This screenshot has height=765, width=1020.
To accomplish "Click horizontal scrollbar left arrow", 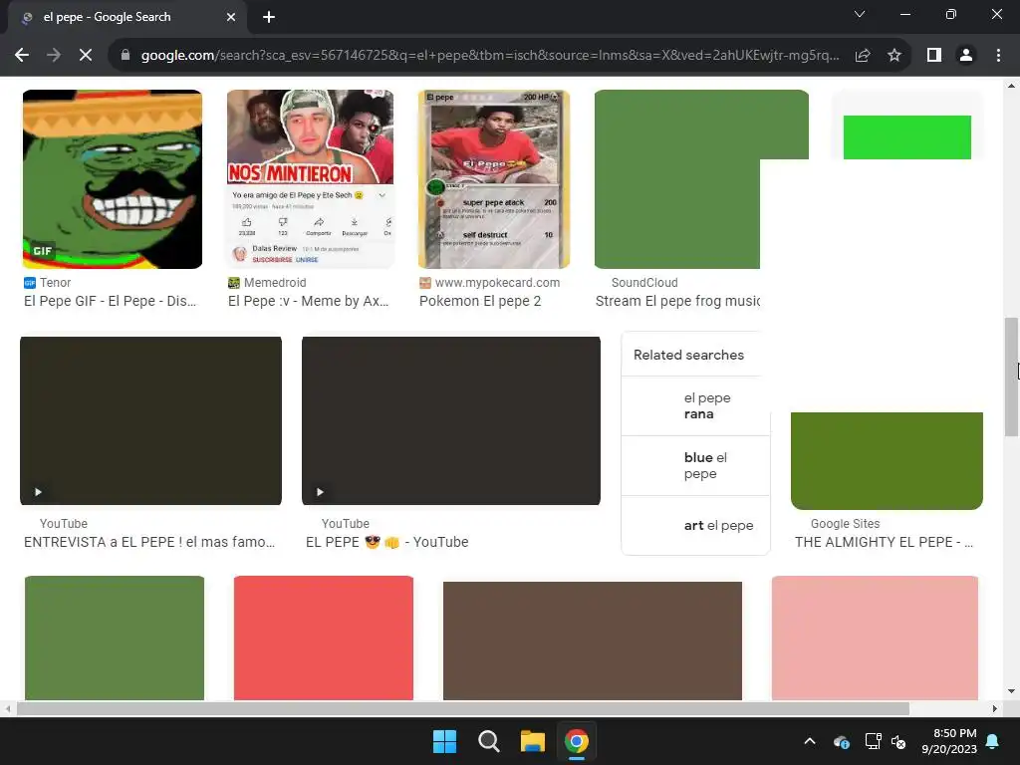I will 8,708.
